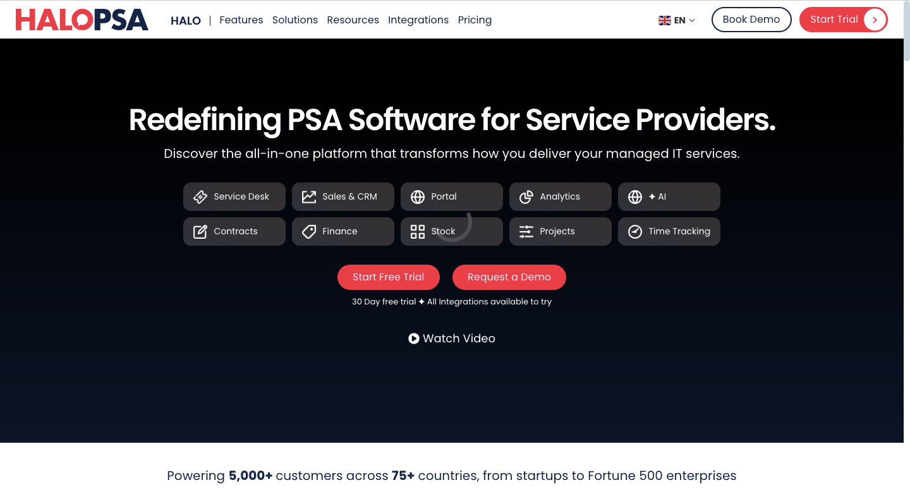Image resolution: width=910 pixels, height=492 pixels.
Task: Open the Integrations menu
Action: point(418,20)
